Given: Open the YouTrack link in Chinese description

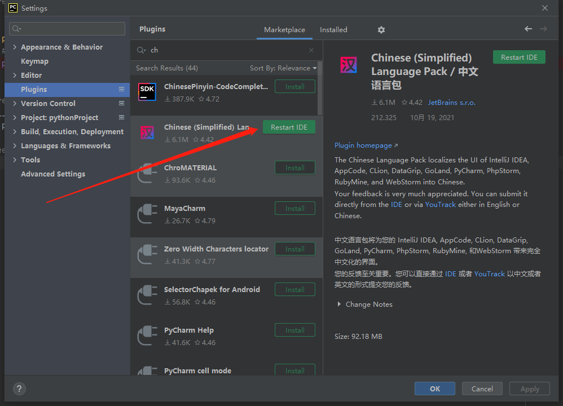Looking at the screenshot, I should 490,274.
